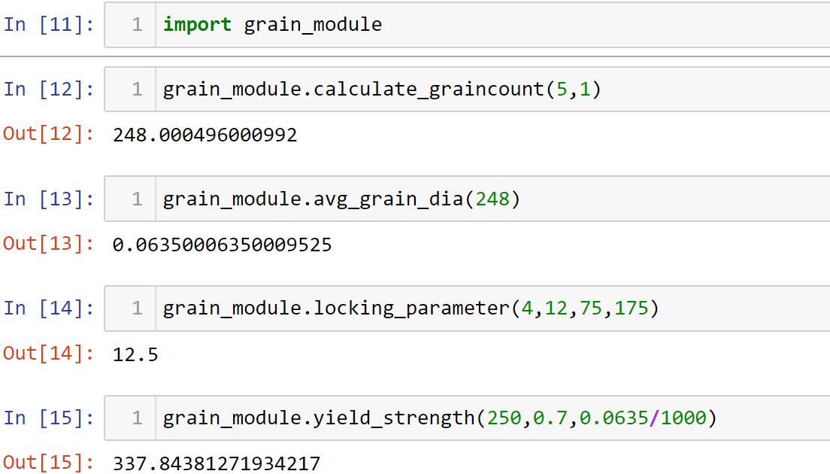The height and width of the screenshot is (474, 830).
Task: Click the locking_parameter(4,12,75,175) code cell
Action: [x=489, y=308]
